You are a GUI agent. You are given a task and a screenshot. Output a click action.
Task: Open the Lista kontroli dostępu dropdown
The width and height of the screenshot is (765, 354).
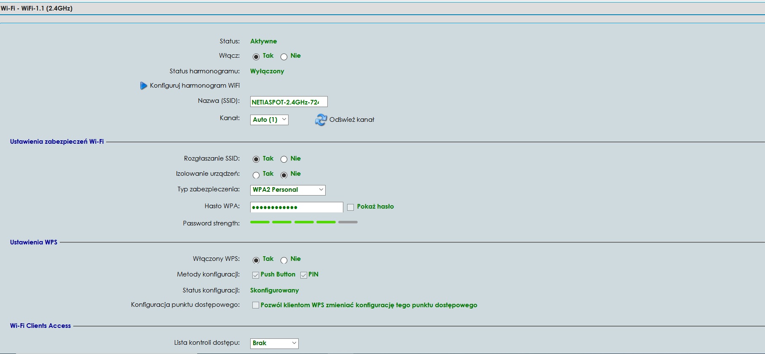click(x=274, y=343)
